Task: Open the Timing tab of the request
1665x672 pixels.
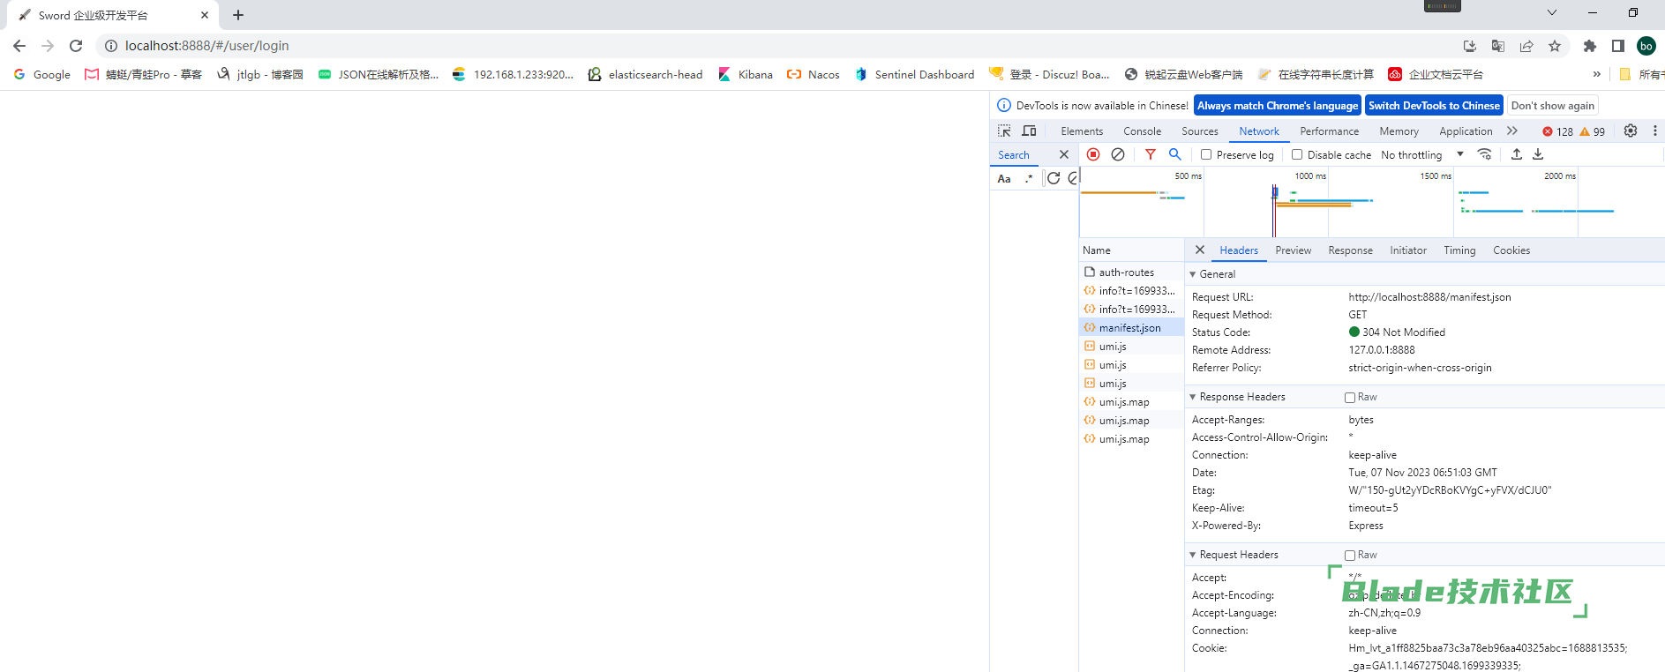Action: click(1459, 250)
